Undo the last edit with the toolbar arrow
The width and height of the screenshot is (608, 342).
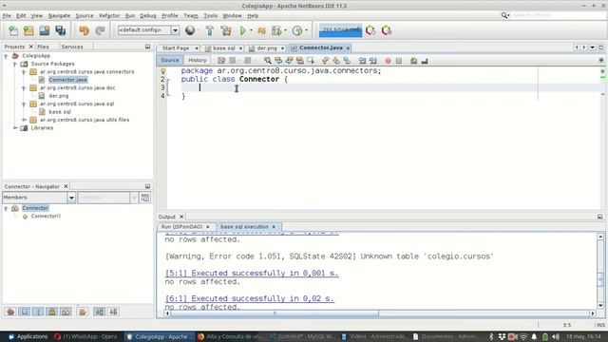[x=84, y=30]
